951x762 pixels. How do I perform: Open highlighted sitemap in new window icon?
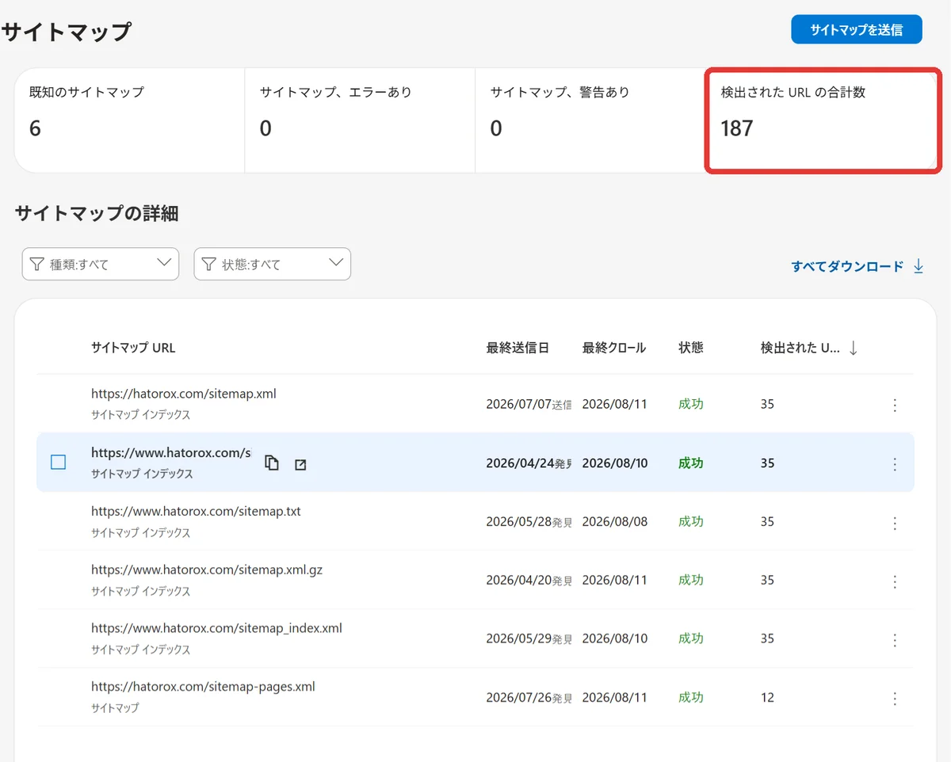[x=300, y=464]
